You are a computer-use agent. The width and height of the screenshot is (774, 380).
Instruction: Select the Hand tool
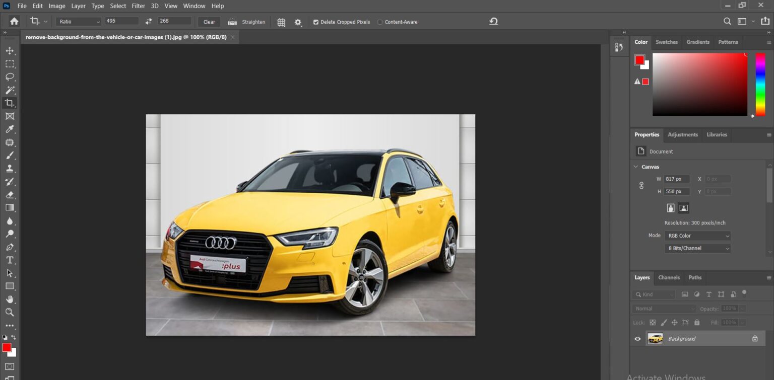coord(9,299)
